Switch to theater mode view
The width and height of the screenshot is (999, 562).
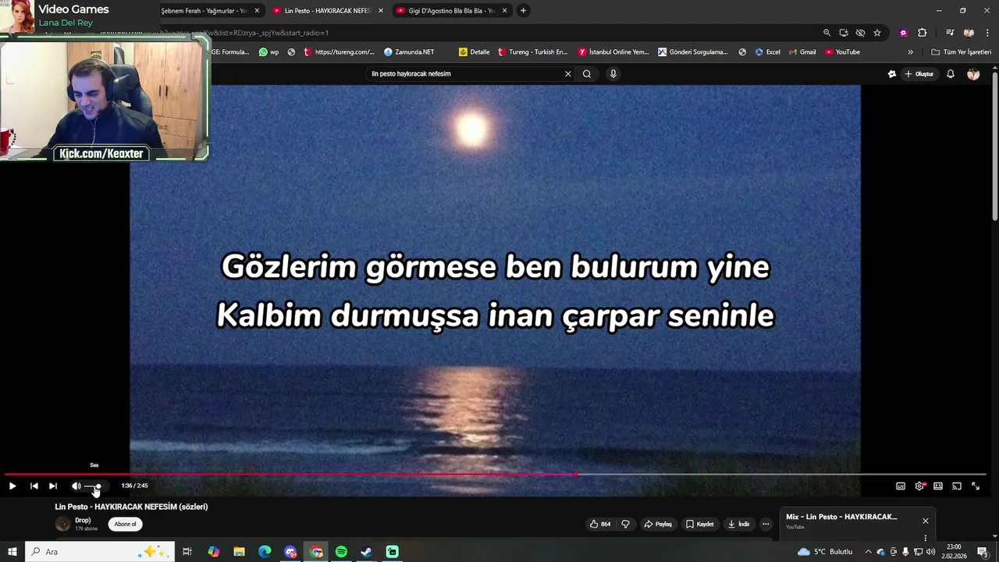[x=938, y=486]
